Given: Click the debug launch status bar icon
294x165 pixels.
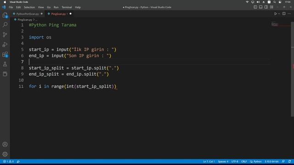Looking at the screenshot, I should [18, 161].
